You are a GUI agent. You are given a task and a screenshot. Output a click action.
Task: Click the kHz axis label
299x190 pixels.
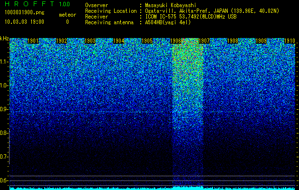click(x=4, y=38)
